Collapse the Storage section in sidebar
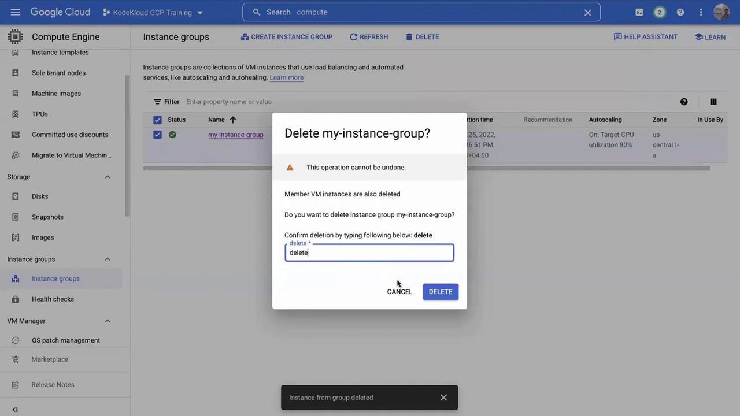 [x=107, y=177]
